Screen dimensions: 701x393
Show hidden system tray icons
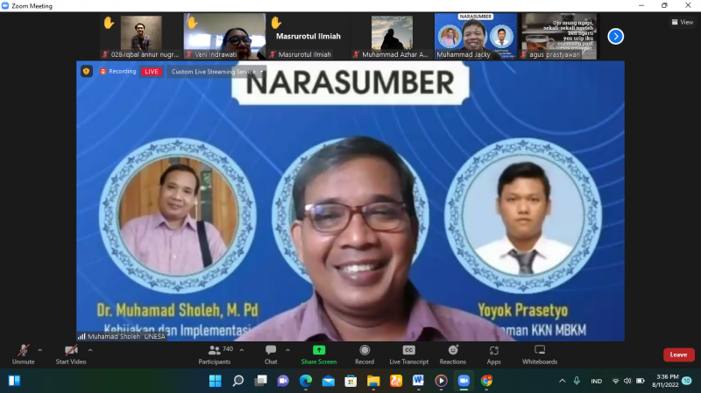[x=562, y=381]
